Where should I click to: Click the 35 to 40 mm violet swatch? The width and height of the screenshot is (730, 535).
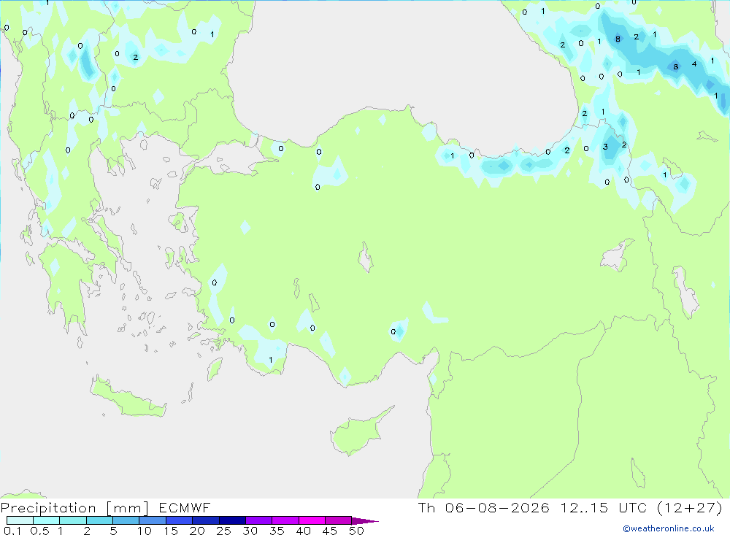point(285,520)
